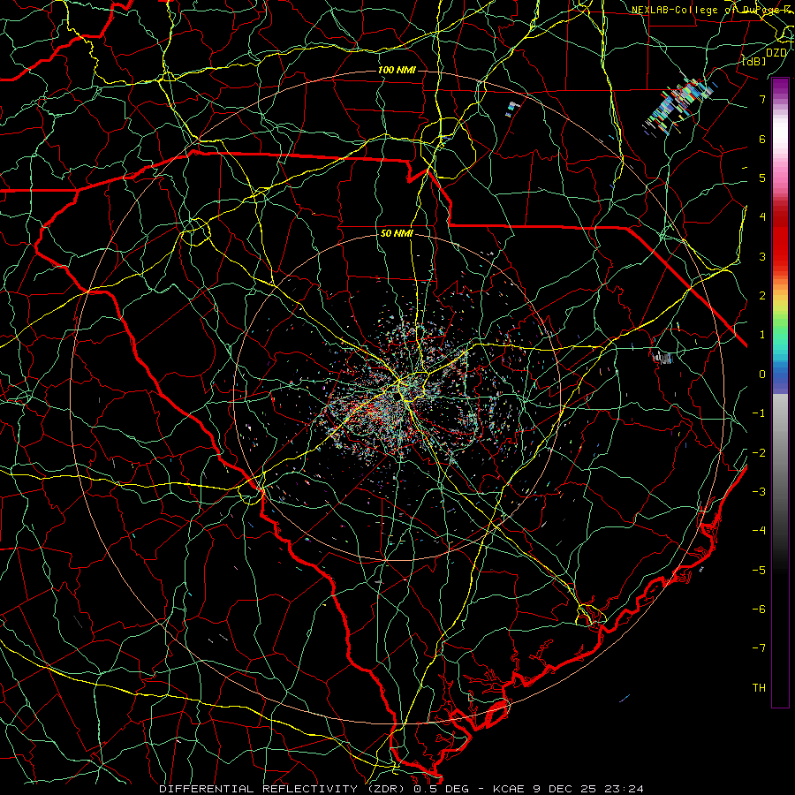This screenshot has width=795, height=795.
Task: Click the "DIFFERENTIAL REFLECTIVITY (ZDR)" caption text
Action: tap(280, 789)
